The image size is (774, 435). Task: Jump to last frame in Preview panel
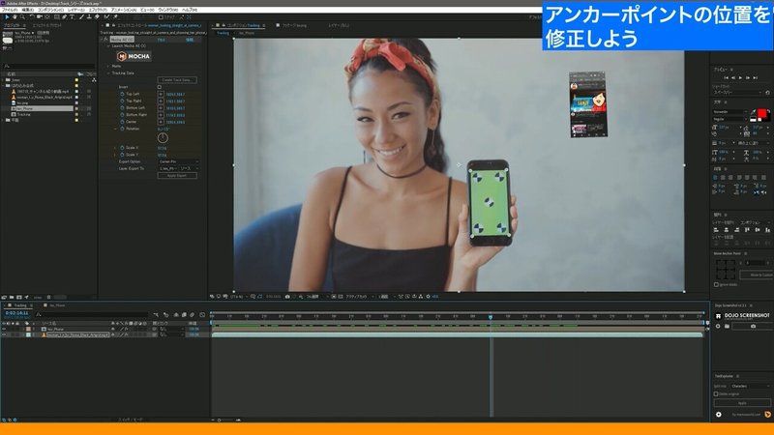(x=755, y=78)
